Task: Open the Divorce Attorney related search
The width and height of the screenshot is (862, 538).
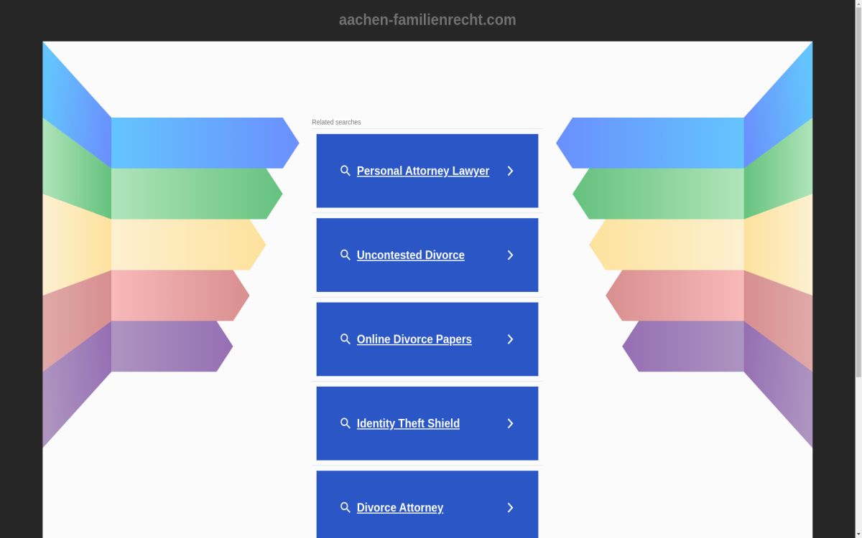Action: (x=399, y=508)
